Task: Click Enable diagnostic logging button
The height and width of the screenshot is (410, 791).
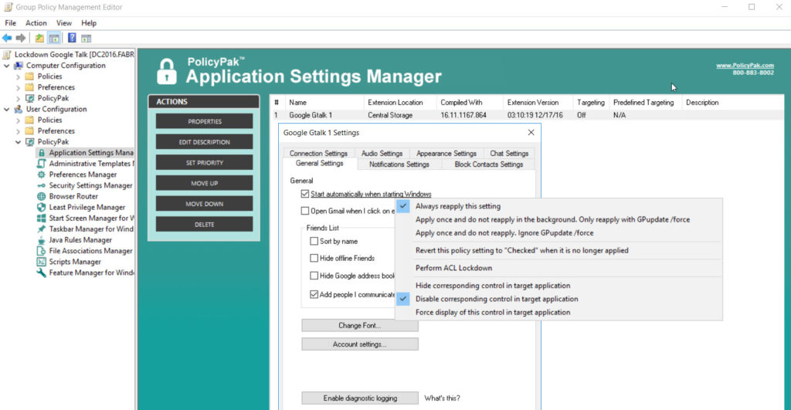Action: point(360,398)
